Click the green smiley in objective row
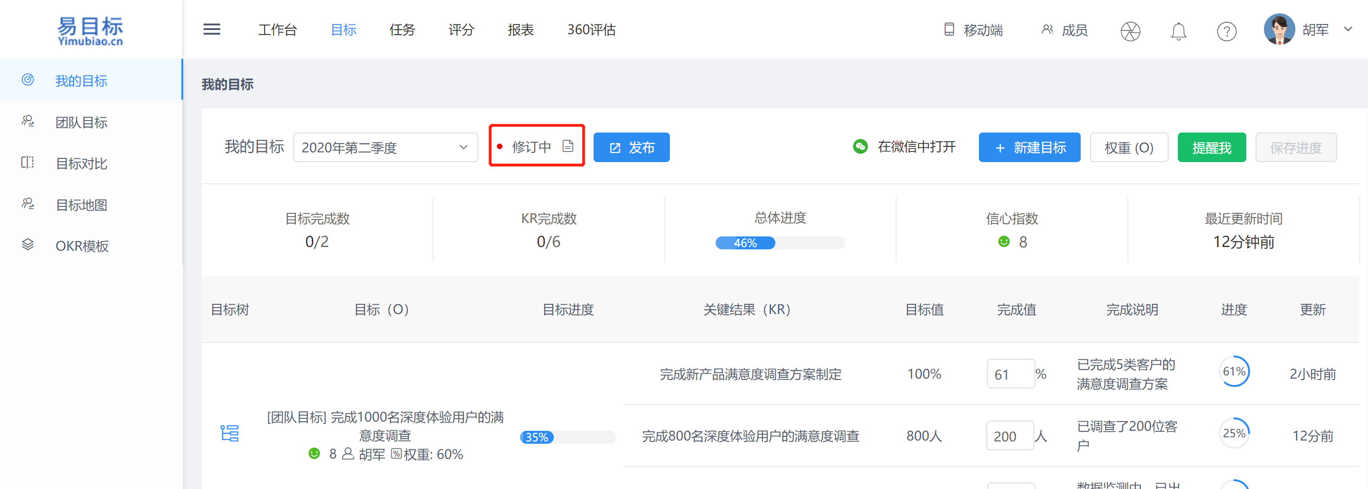 (x=315, y=453)
